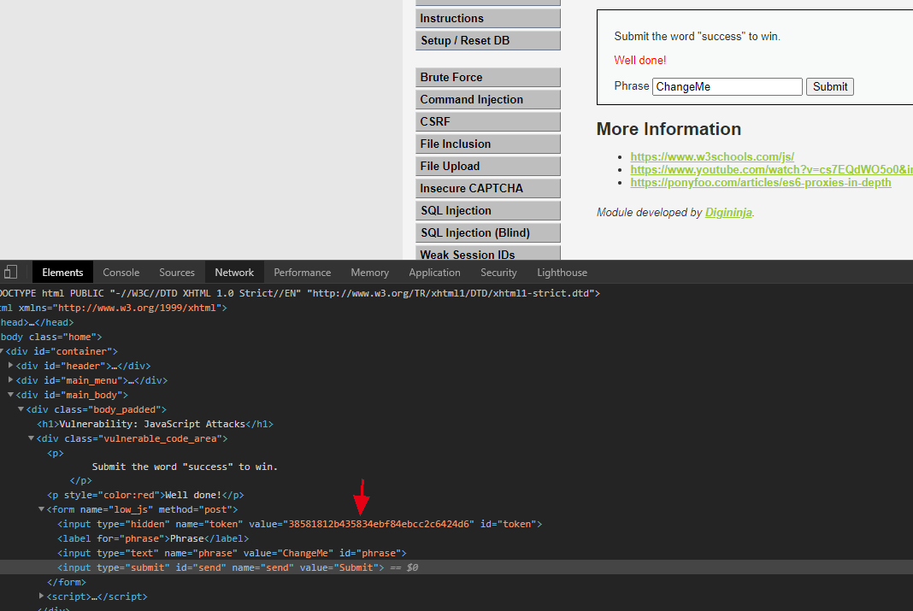Select the CSRF menu entry

488,121
